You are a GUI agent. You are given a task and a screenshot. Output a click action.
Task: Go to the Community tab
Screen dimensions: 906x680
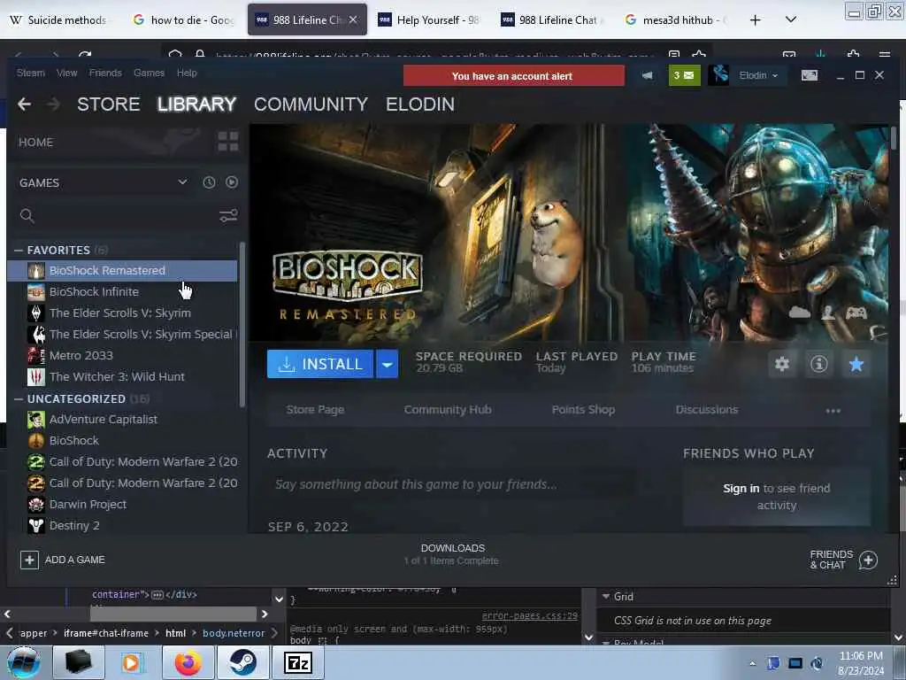pos(311,104)
